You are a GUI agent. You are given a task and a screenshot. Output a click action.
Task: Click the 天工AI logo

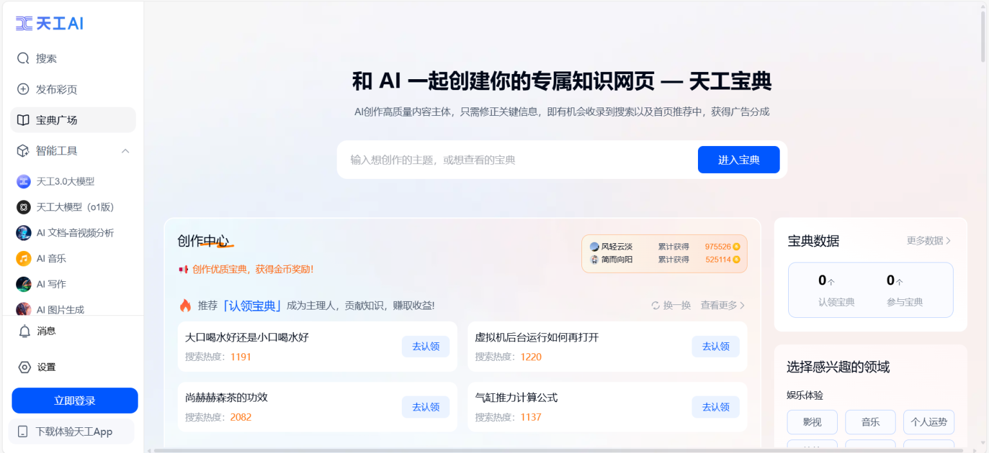click(50, 24)
